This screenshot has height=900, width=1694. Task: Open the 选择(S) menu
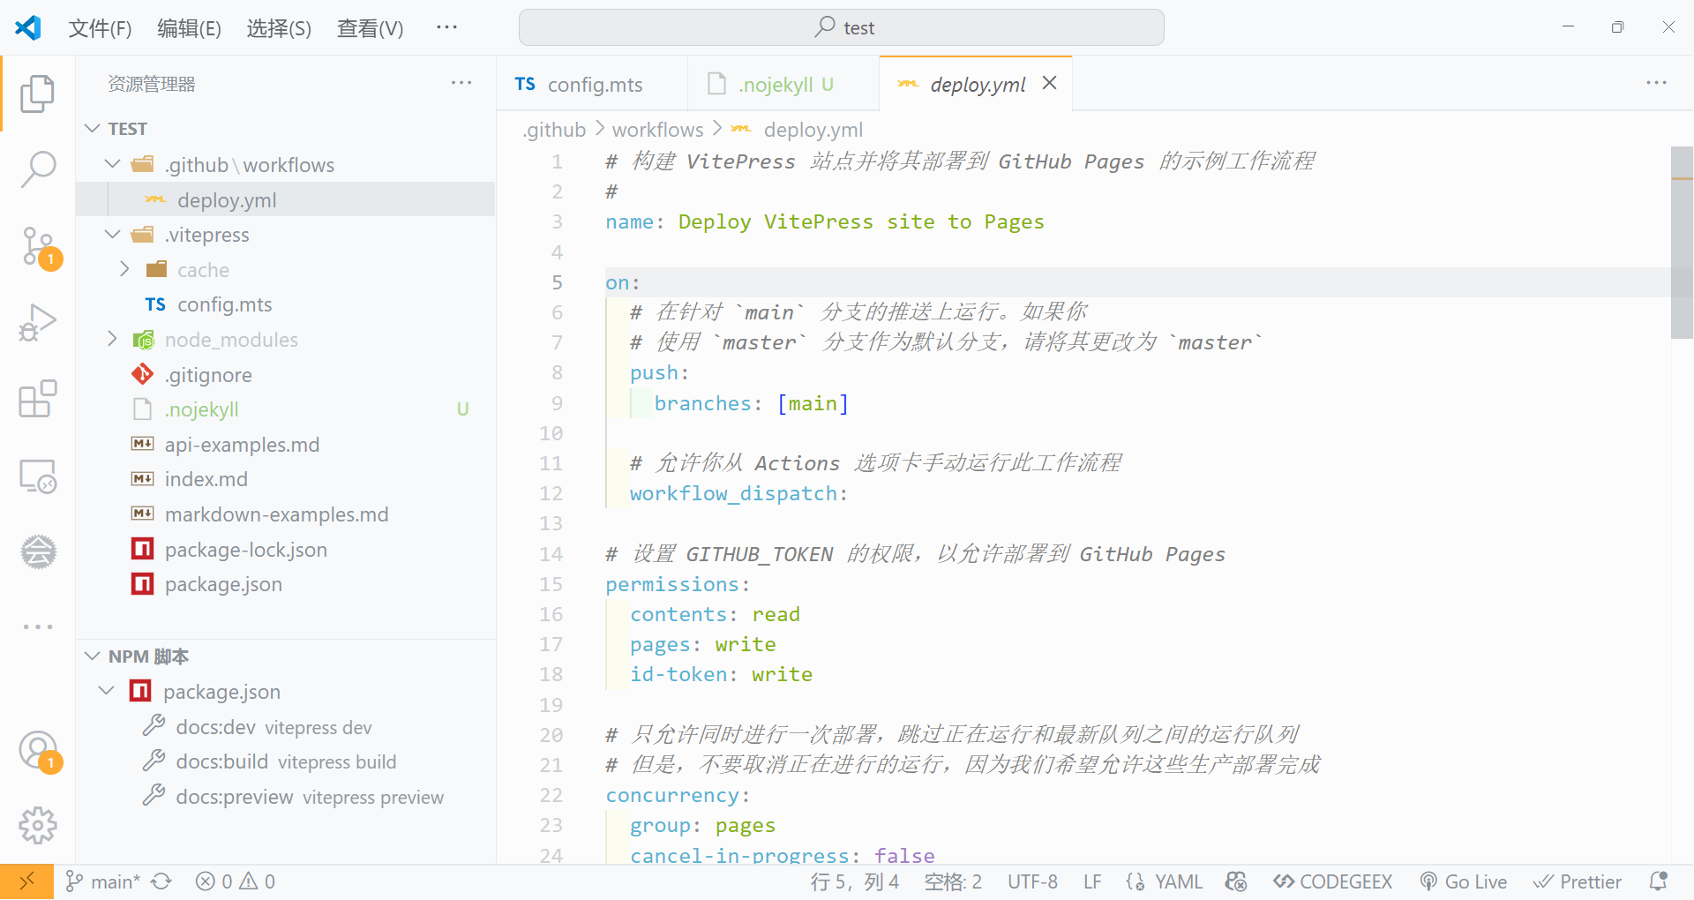point(279,28)
